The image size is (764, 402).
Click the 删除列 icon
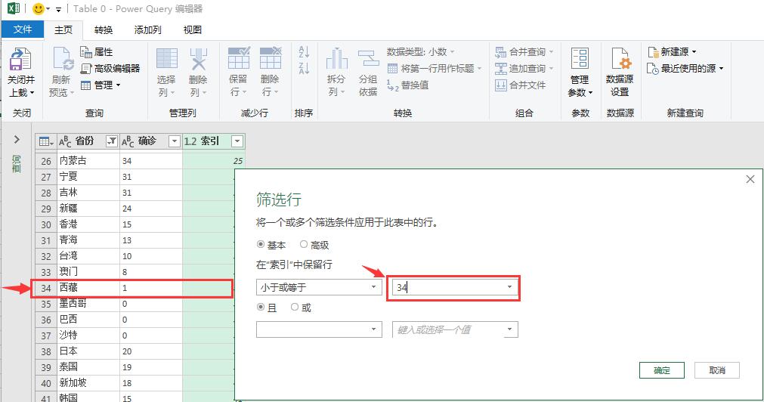198,60
